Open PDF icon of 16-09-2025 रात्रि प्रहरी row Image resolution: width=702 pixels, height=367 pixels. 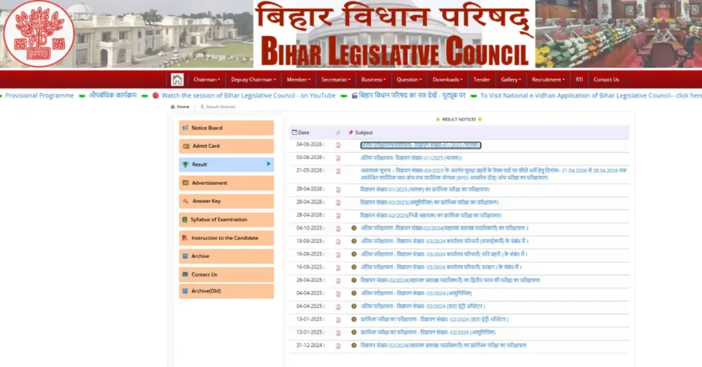click(338, 255)
